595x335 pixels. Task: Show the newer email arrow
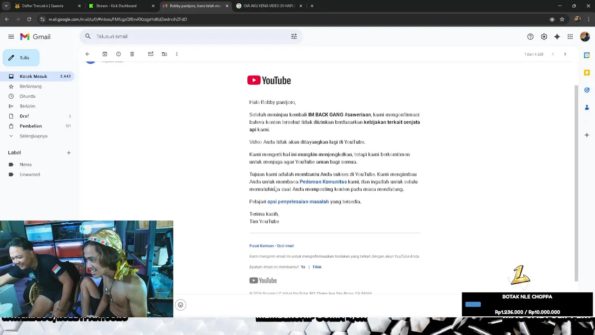point(553,54)
